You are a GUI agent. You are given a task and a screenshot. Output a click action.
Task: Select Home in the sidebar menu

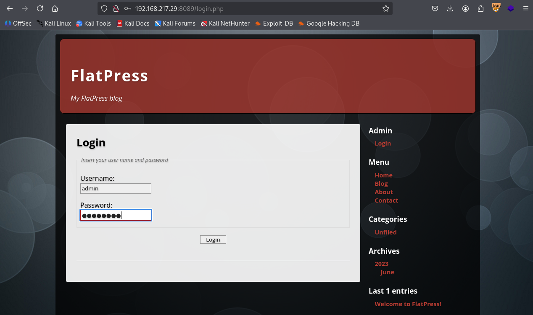383,175
